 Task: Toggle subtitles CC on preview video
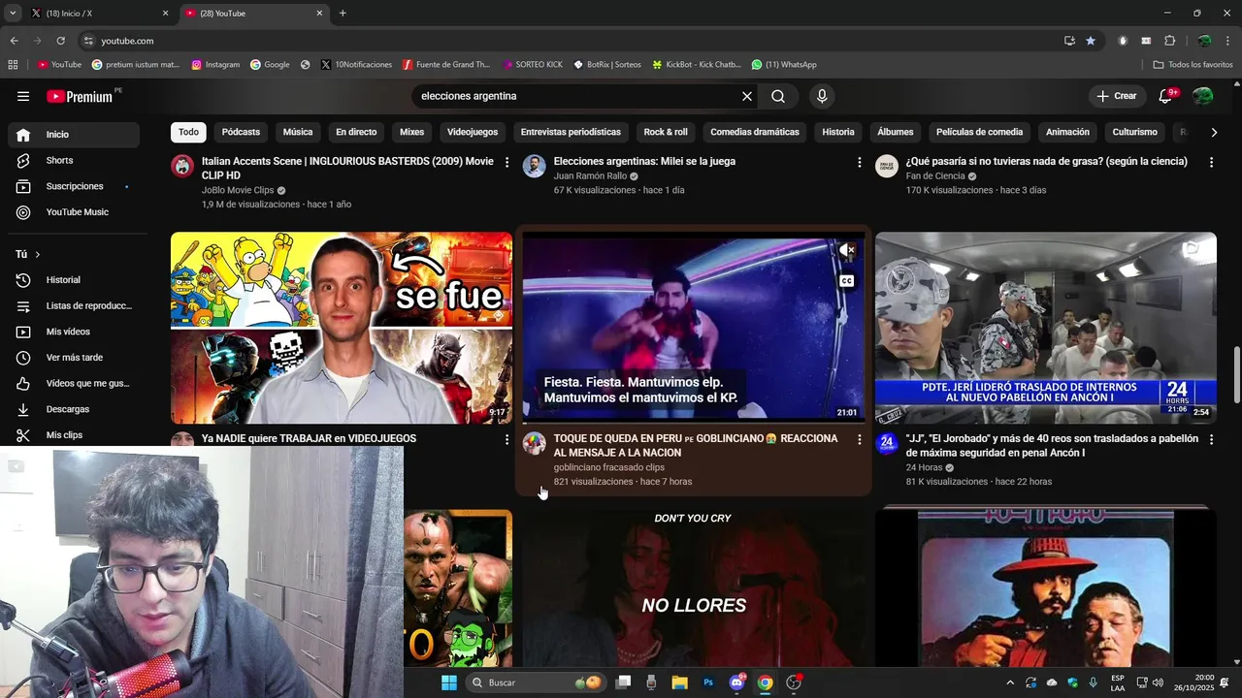[x=846, y=281]
